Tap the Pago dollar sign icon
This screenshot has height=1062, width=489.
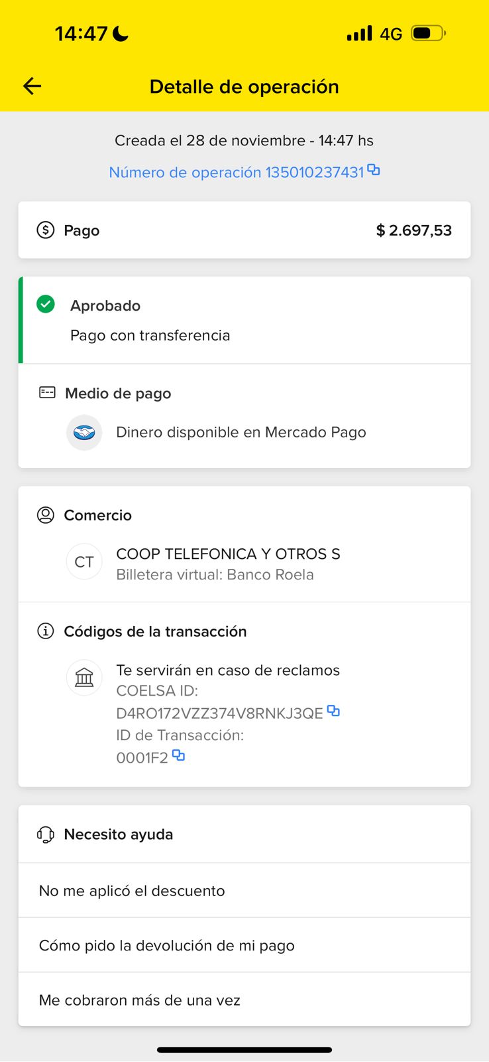point(45,230)
